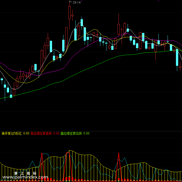Select the 低位绿庄家进货: 0.00 indicator legend
Image resolution: width=182 pixels, height=182 pixels.
tap(45, 133)
